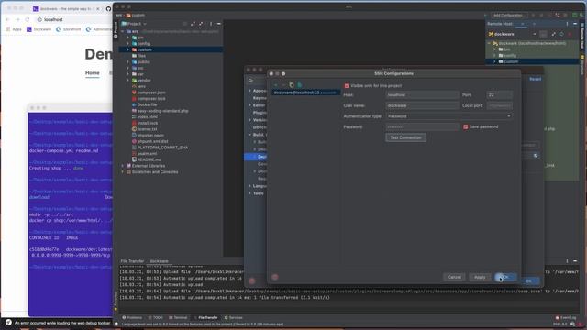Toggle the Save password checkbox
Screen dimensions: 587x330
(466, 126)
